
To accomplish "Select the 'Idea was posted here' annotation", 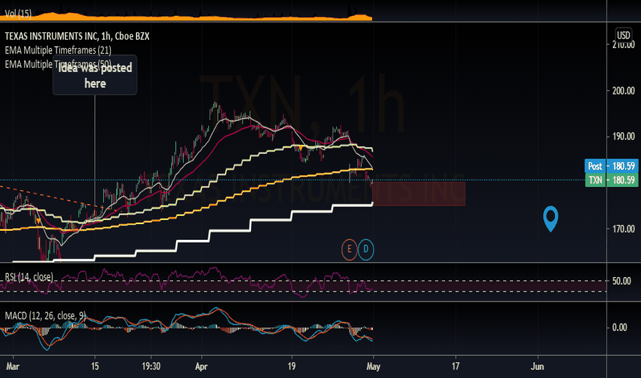I will [95, 75].
